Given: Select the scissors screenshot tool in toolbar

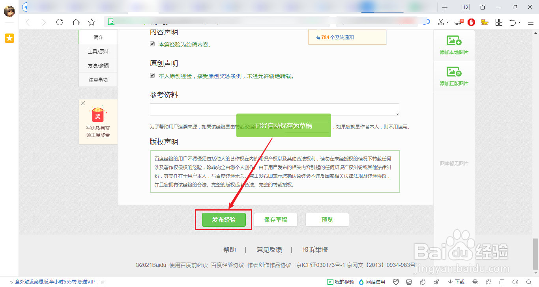Looking at the screenshot, I should pyautogui.click(x=441, y=22).
